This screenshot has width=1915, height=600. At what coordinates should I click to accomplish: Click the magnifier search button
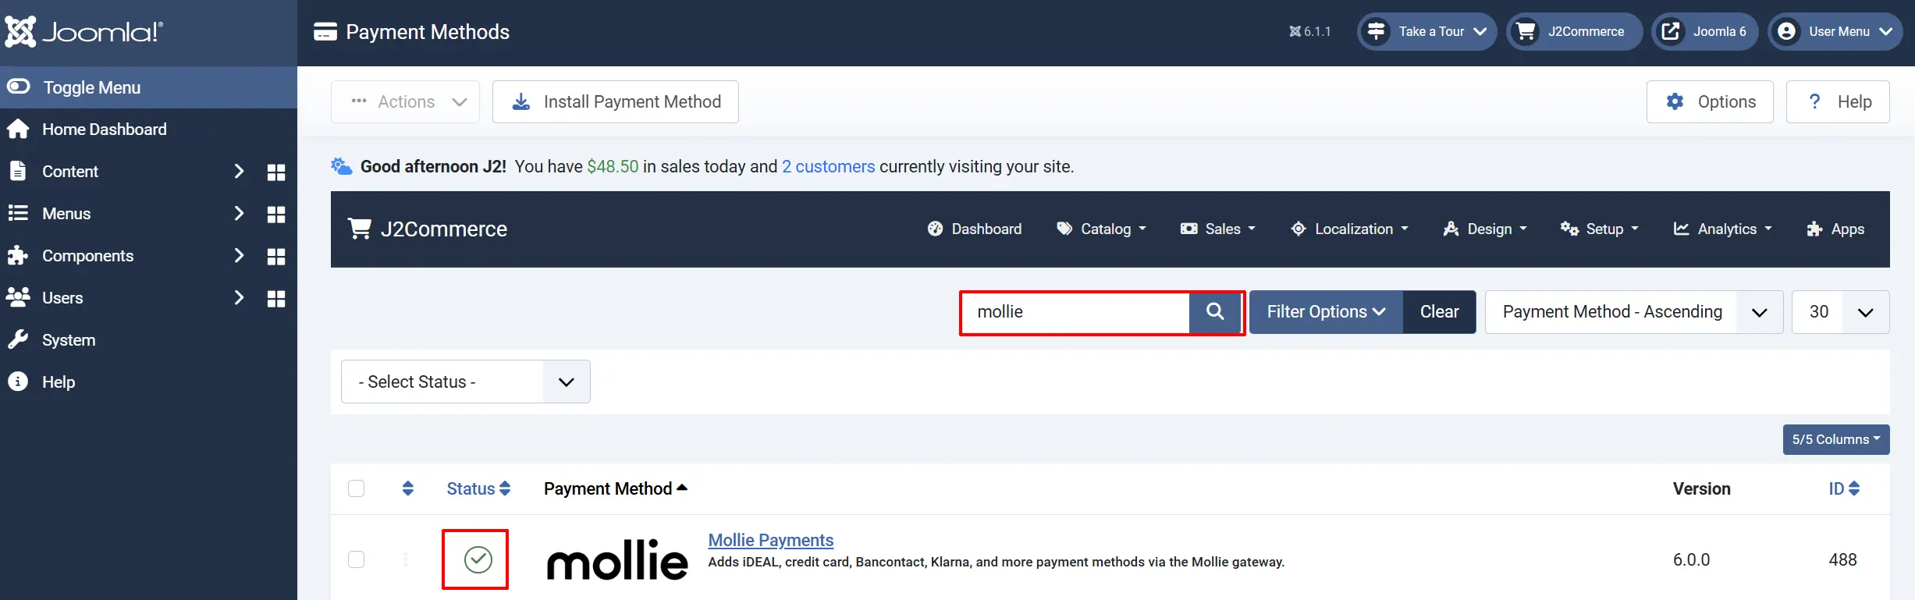click(1215, 312)
